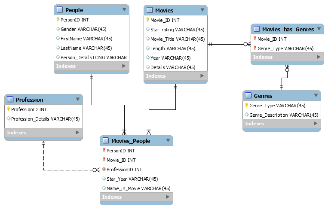
Task: Click the red PersonID key in Movies_People
Action: 104,150
